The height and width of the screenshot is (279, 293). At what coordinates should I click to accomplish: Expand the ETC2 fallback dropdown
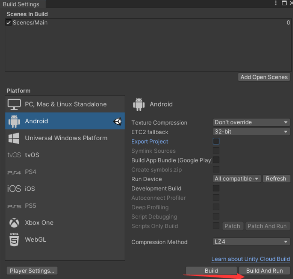point(251,132)
